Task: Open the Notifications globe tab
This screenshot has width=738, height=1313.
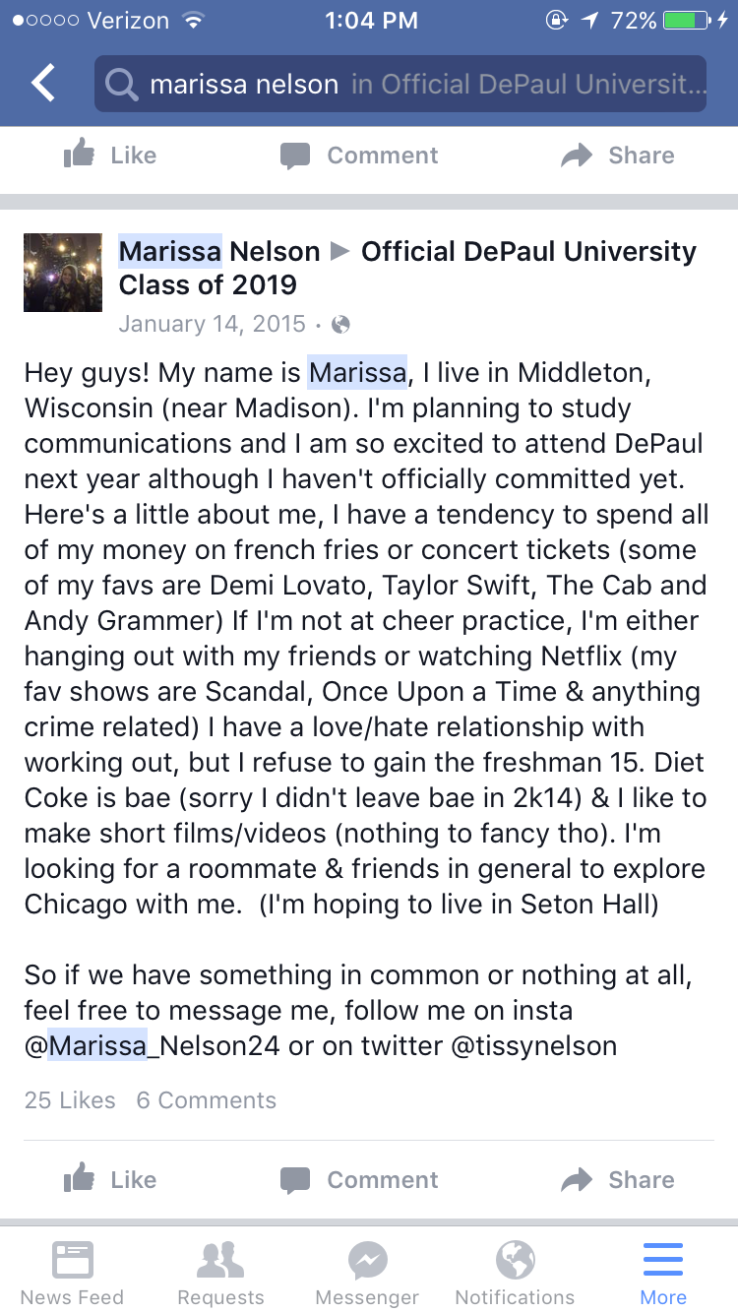Action: 515,1272
